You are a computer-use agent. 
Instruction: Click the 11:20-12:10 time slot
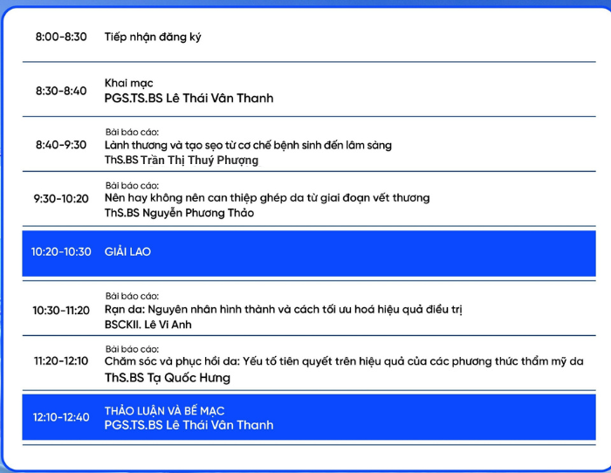61,360
